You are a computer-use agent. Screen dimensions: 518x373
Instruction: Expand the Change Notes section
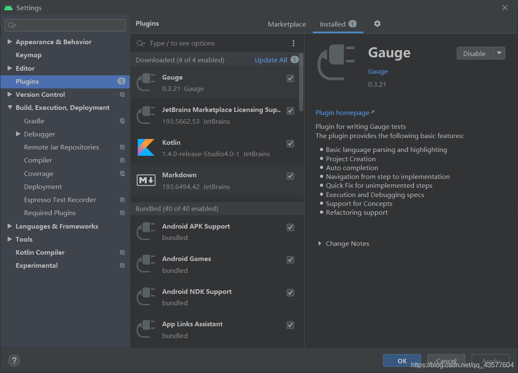pos(320,244)
